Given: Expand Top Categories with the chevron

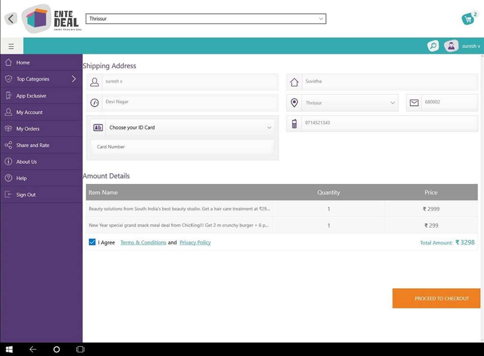Looking at the screenshot, I should point(74,79).
